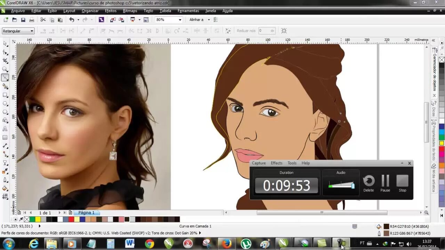445x250 pixels.
Task: Click the Options icon beside Alinhar a
Action: tap(216, 20)
